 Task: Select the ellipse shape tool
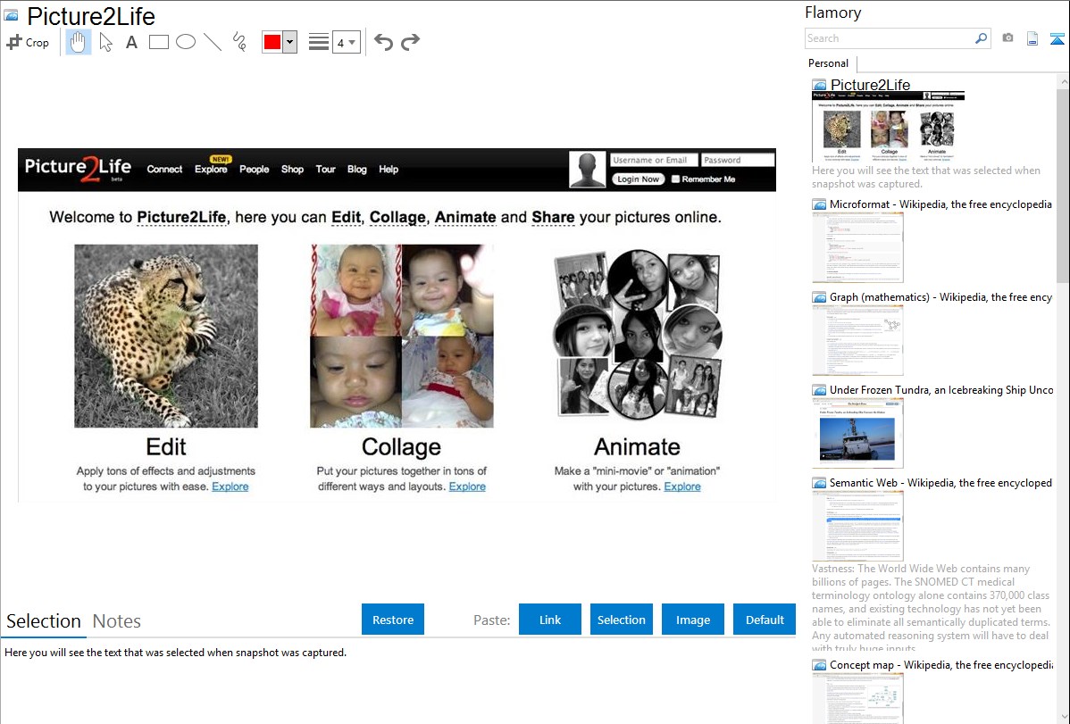tap(186, 42)
